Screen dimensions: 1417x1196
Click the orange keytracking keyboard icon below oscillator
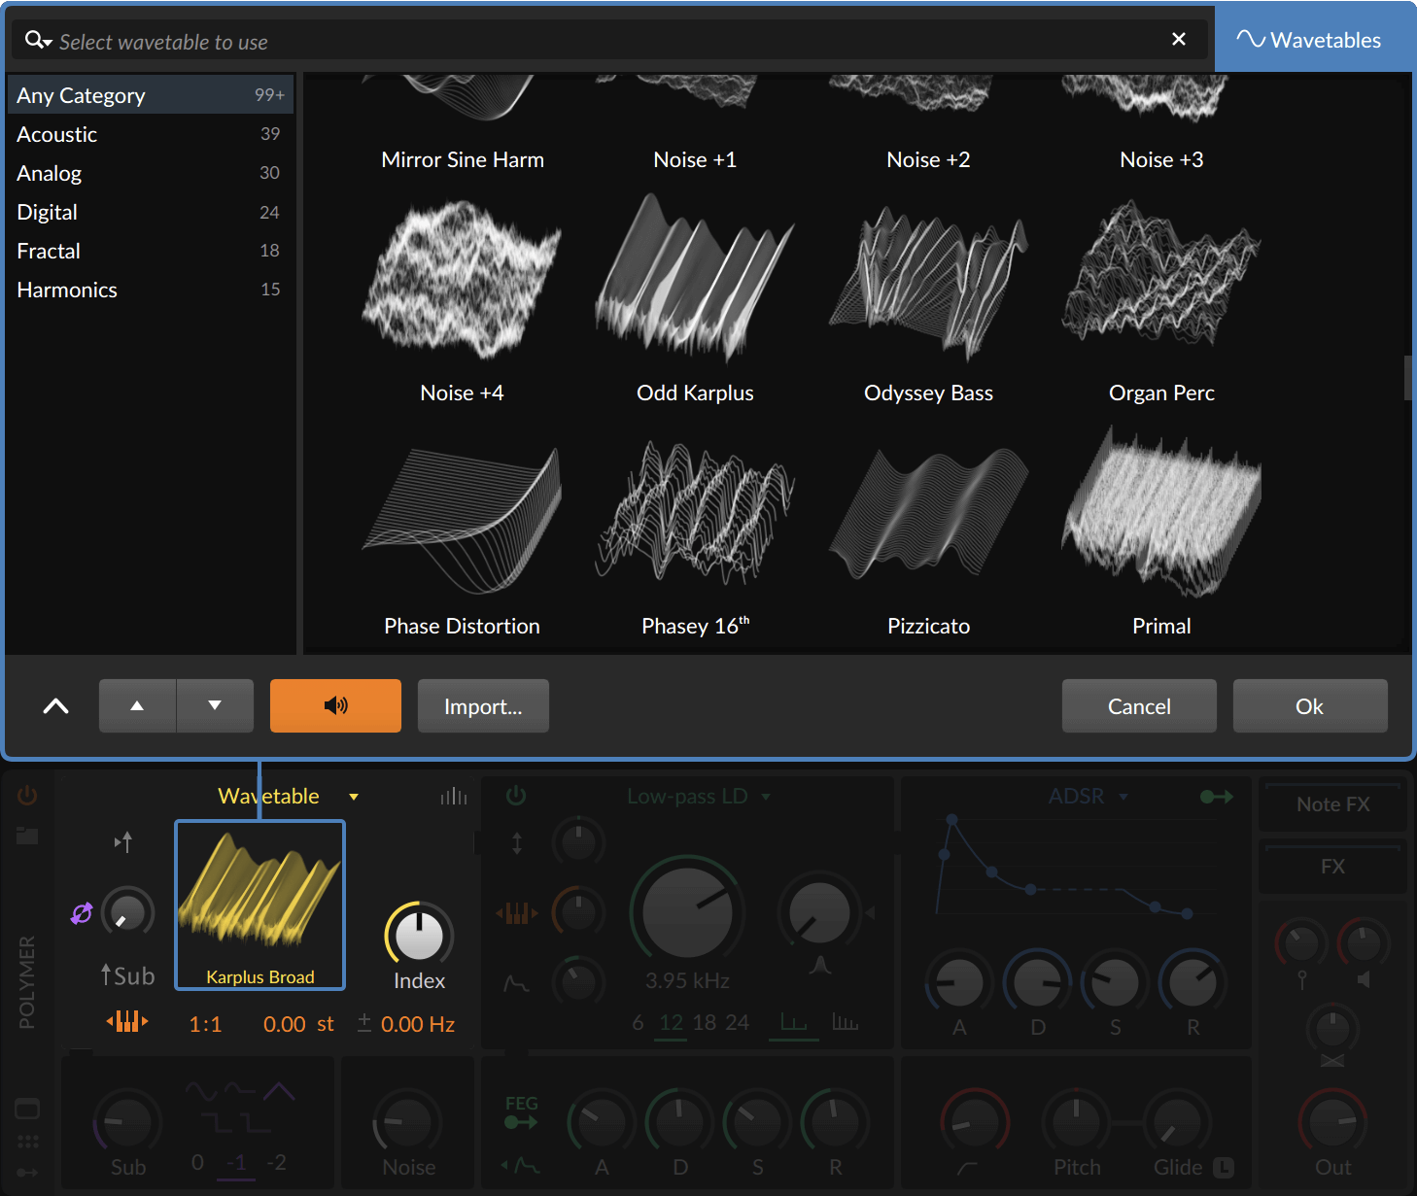click(x=127, y=1021)
